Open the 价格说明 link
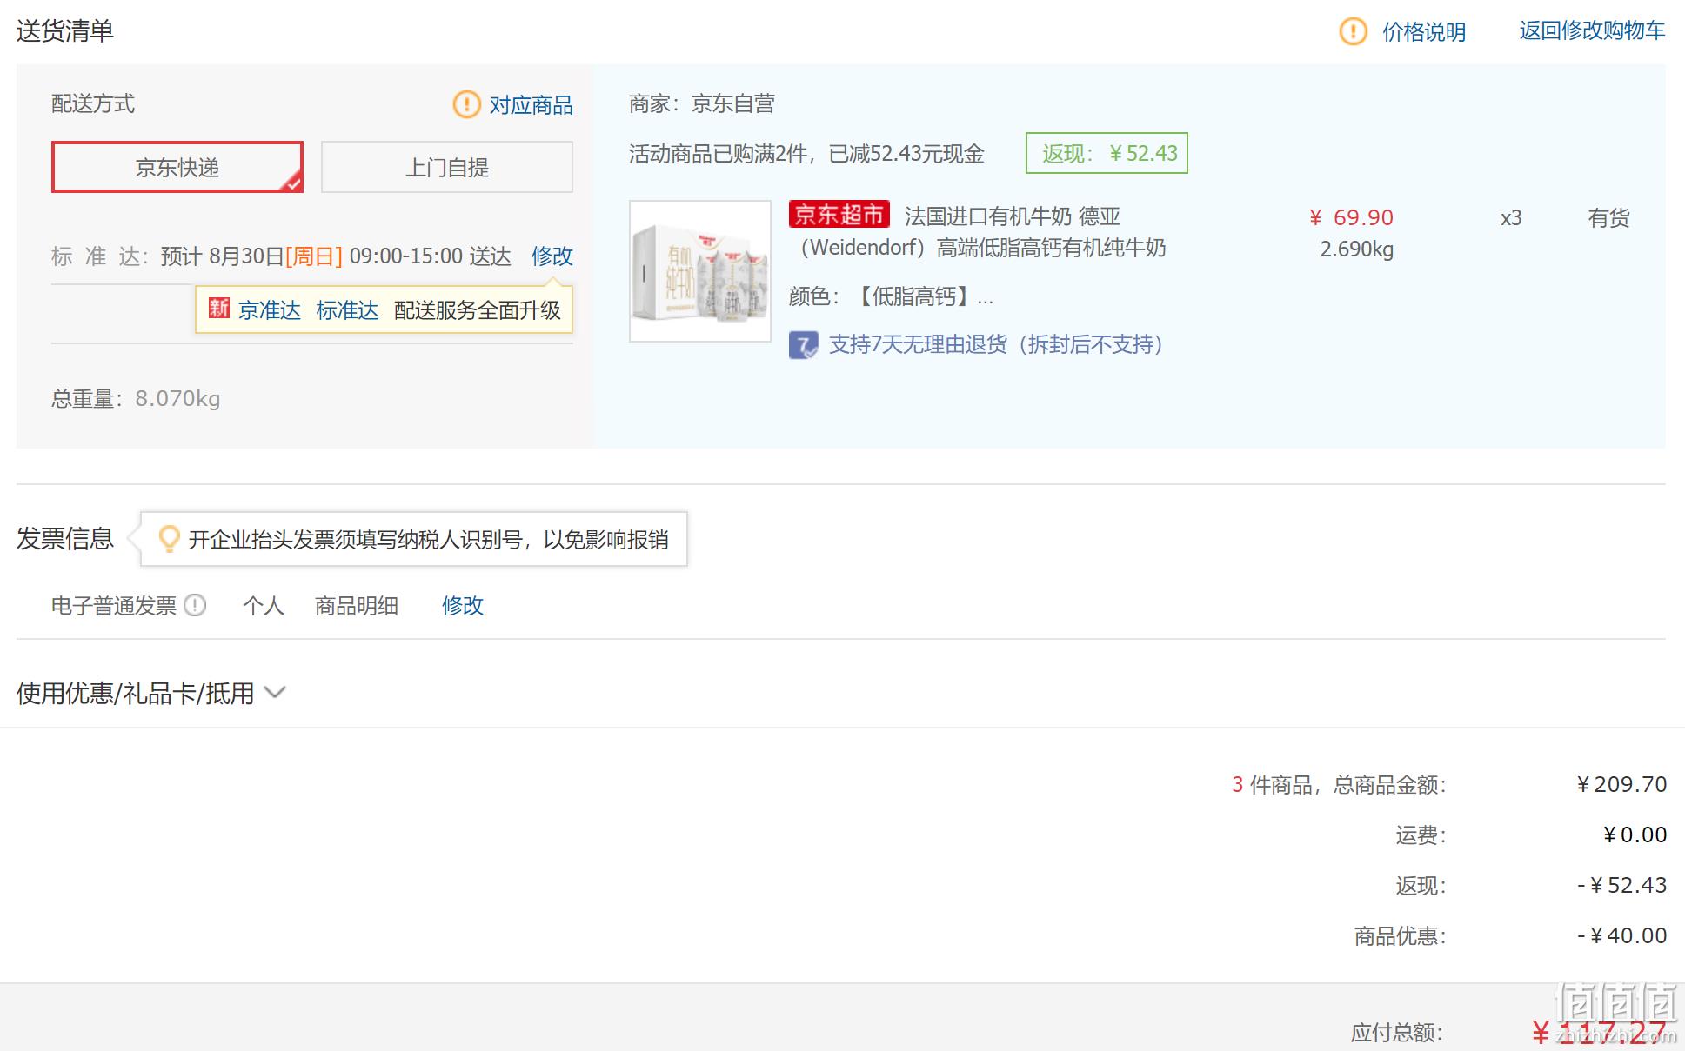The height and width of the screenshot is (1051, 1685). [x=1424, y=31]
